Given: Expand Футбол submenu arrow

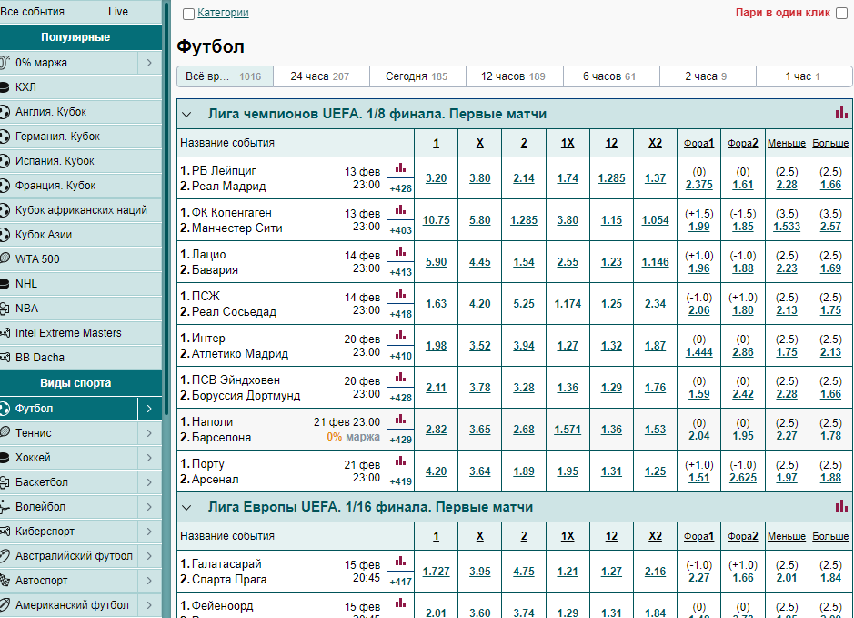Looking at the screenshot, I should click(x=149, y=408).
